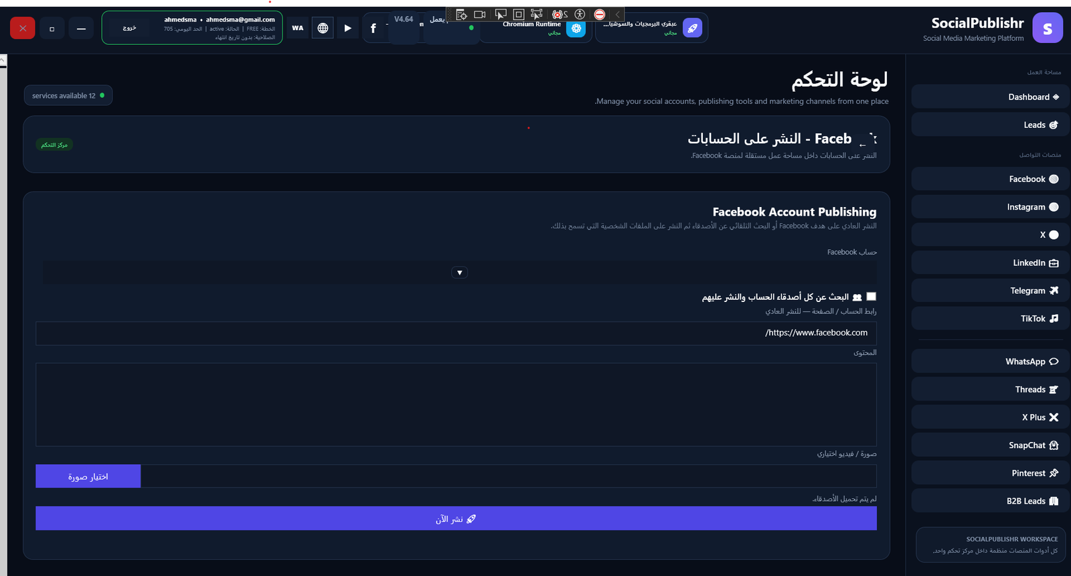Click the image file path field

(x=509, y=477)
